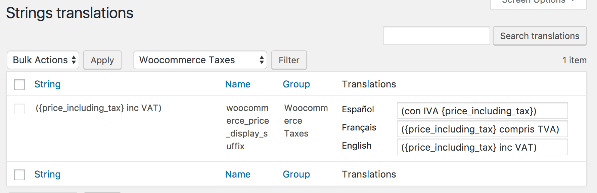Sort by Name in the header row

pos(238,84)
